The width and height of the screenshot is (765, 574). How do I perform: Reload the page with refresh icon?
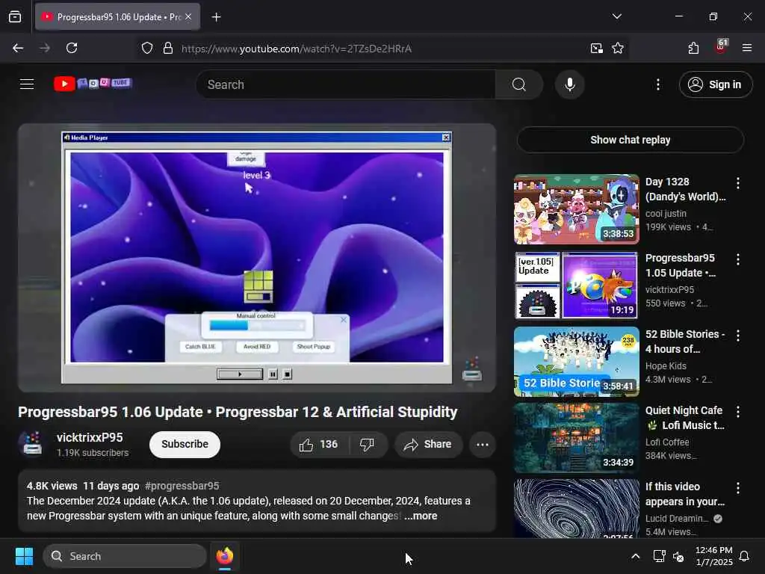click(x=72, y=48)
